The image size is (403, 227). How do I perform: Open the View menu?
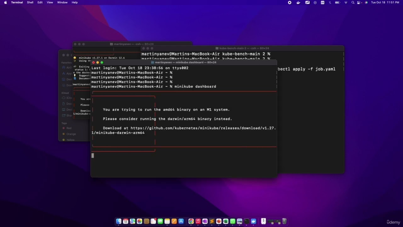(x=50, y=3)
